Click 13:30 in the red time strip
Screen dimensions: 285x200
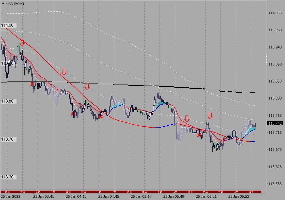tap(205, 192)
